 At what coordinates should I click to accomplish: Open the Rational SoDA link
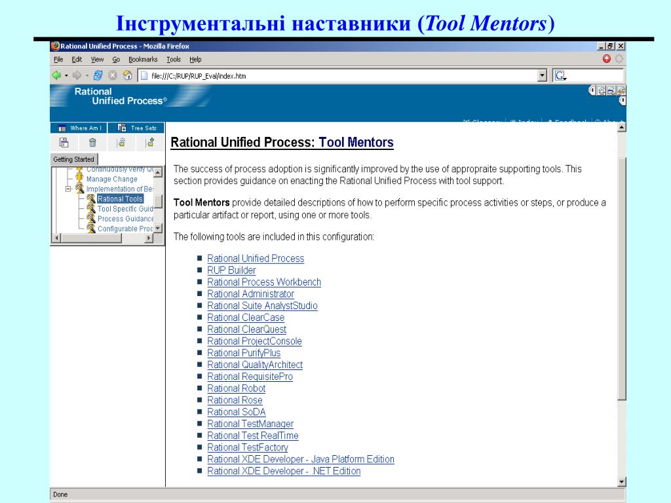pos(236,412)
